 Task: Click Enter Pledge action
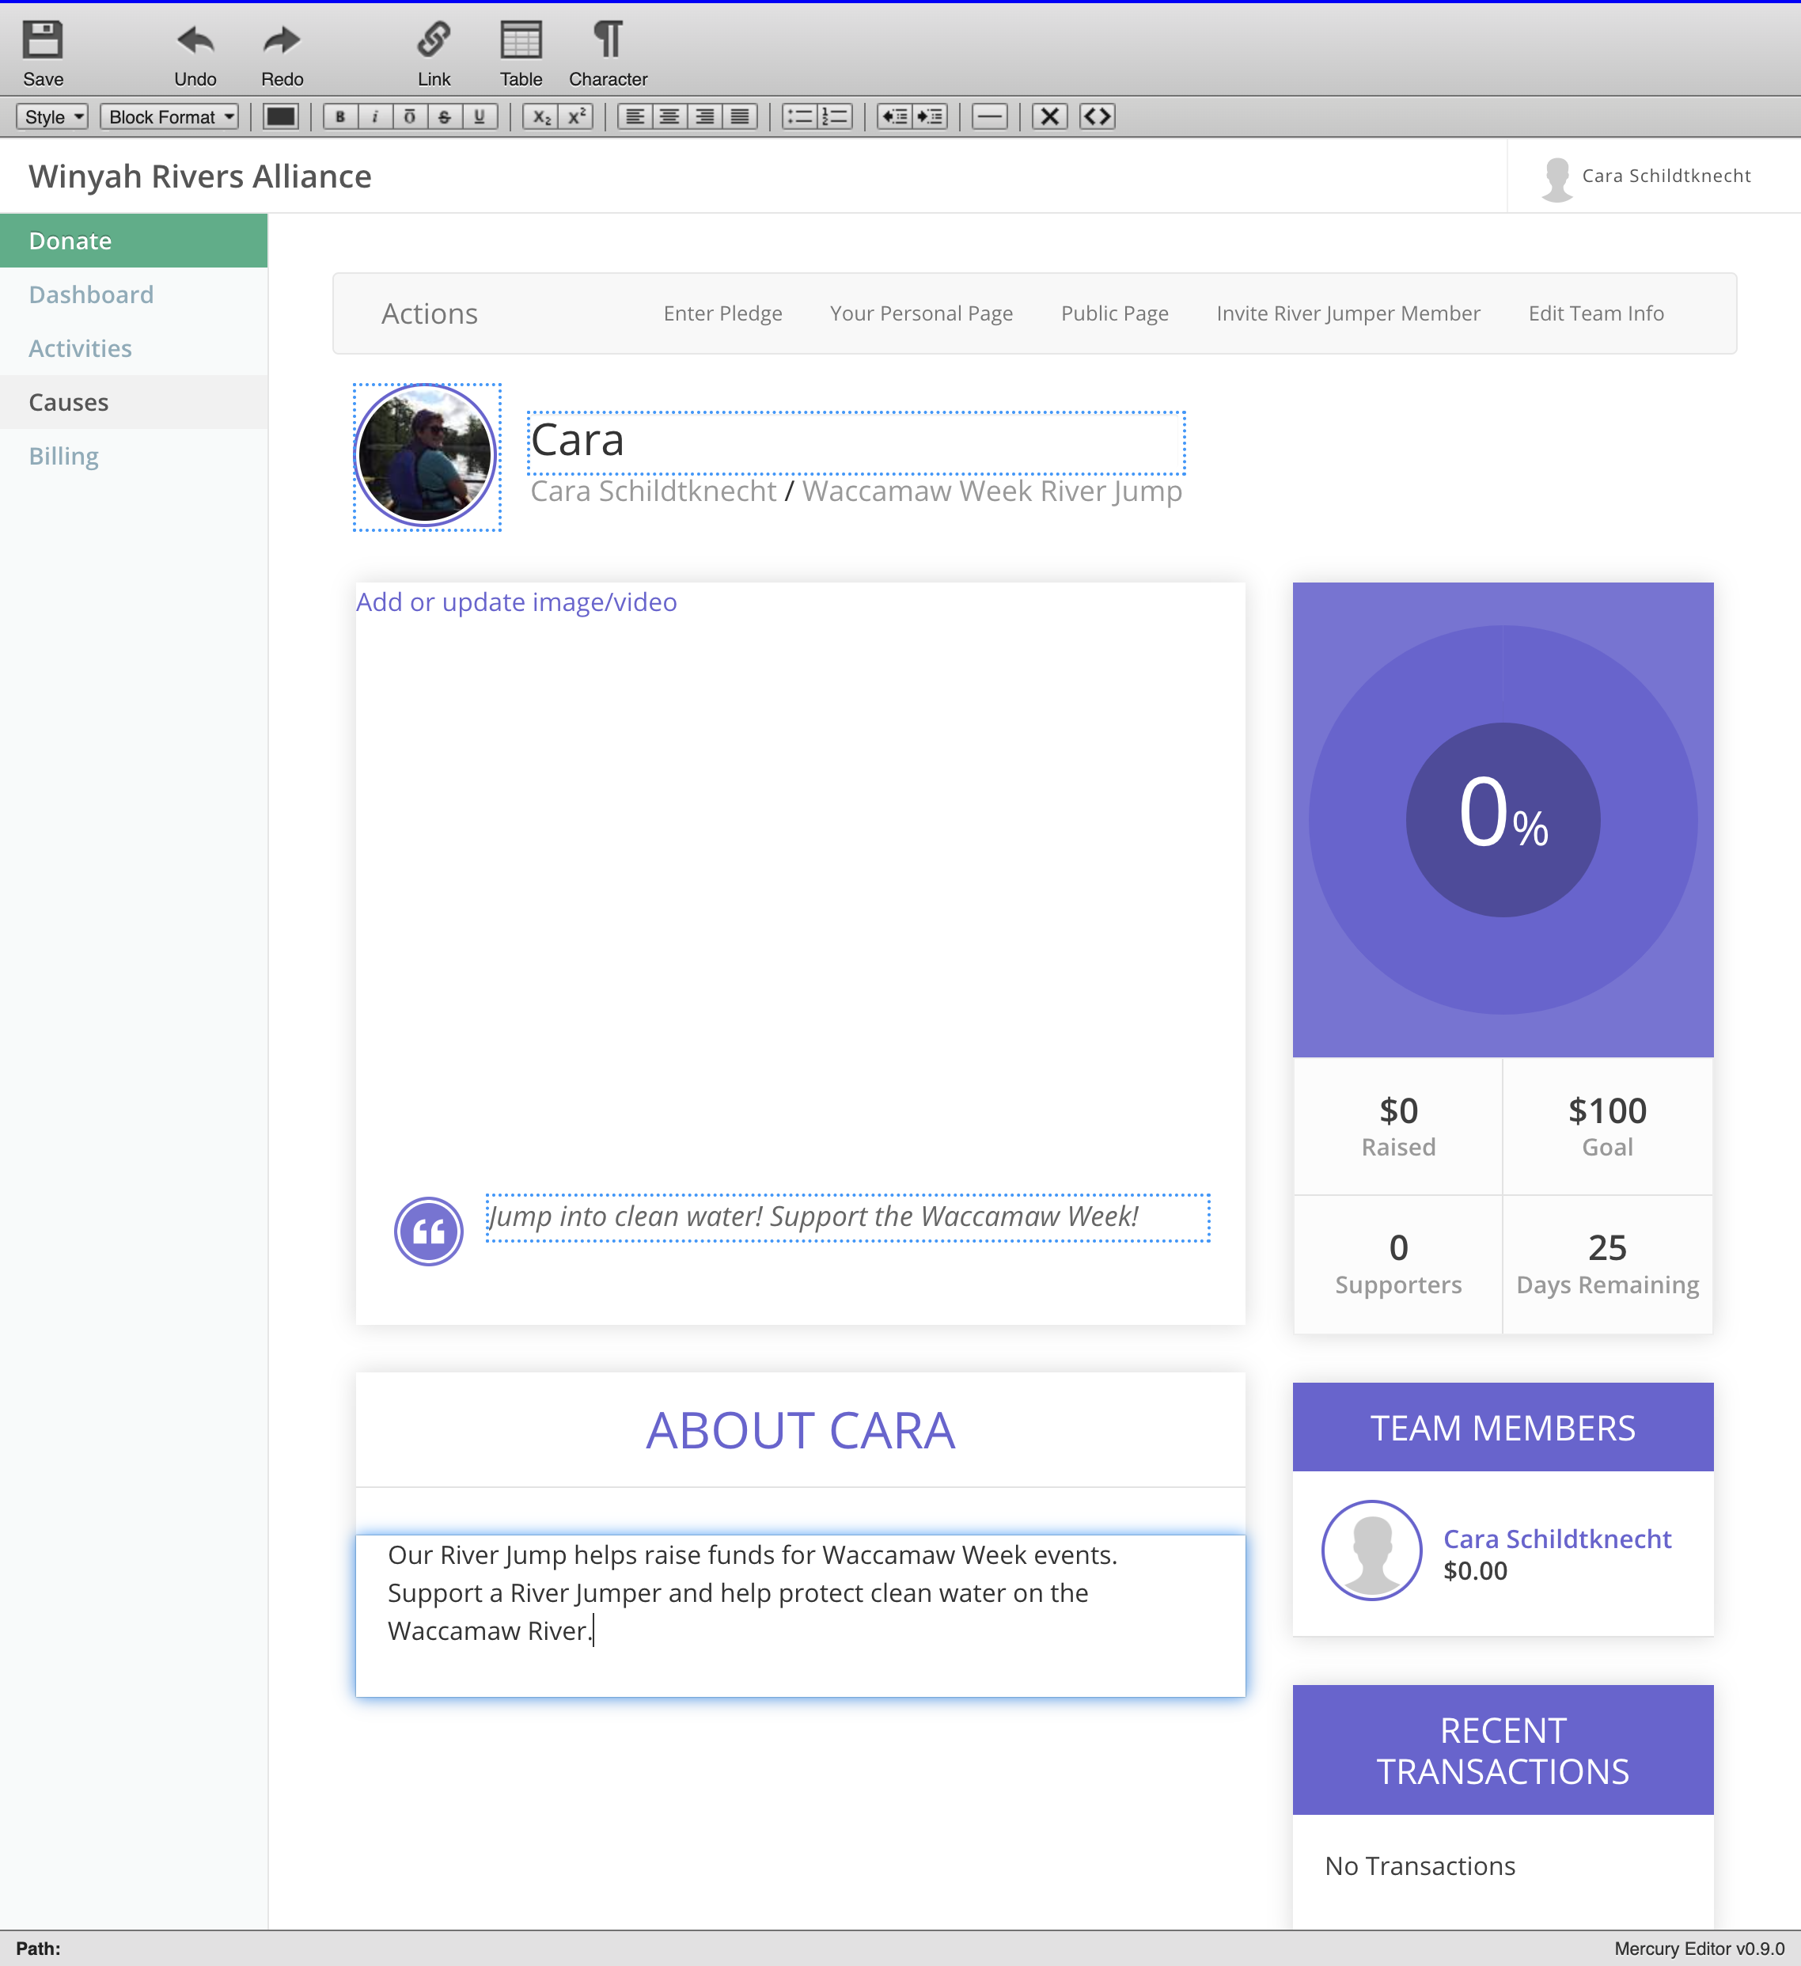coord(722,313)
